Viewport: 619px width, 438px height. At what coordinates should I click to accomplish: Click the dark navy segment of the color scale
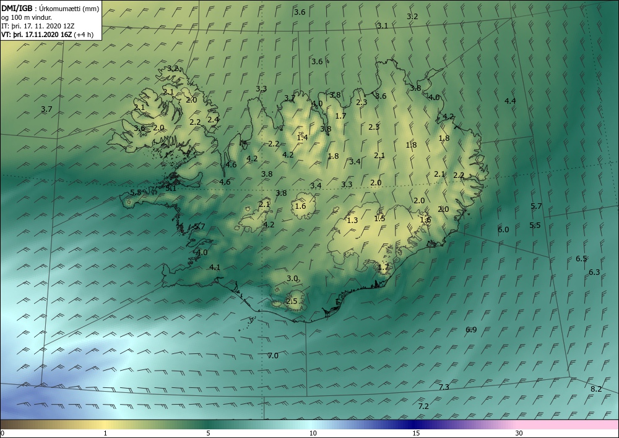pyautogui.click(x=415, y=424)
